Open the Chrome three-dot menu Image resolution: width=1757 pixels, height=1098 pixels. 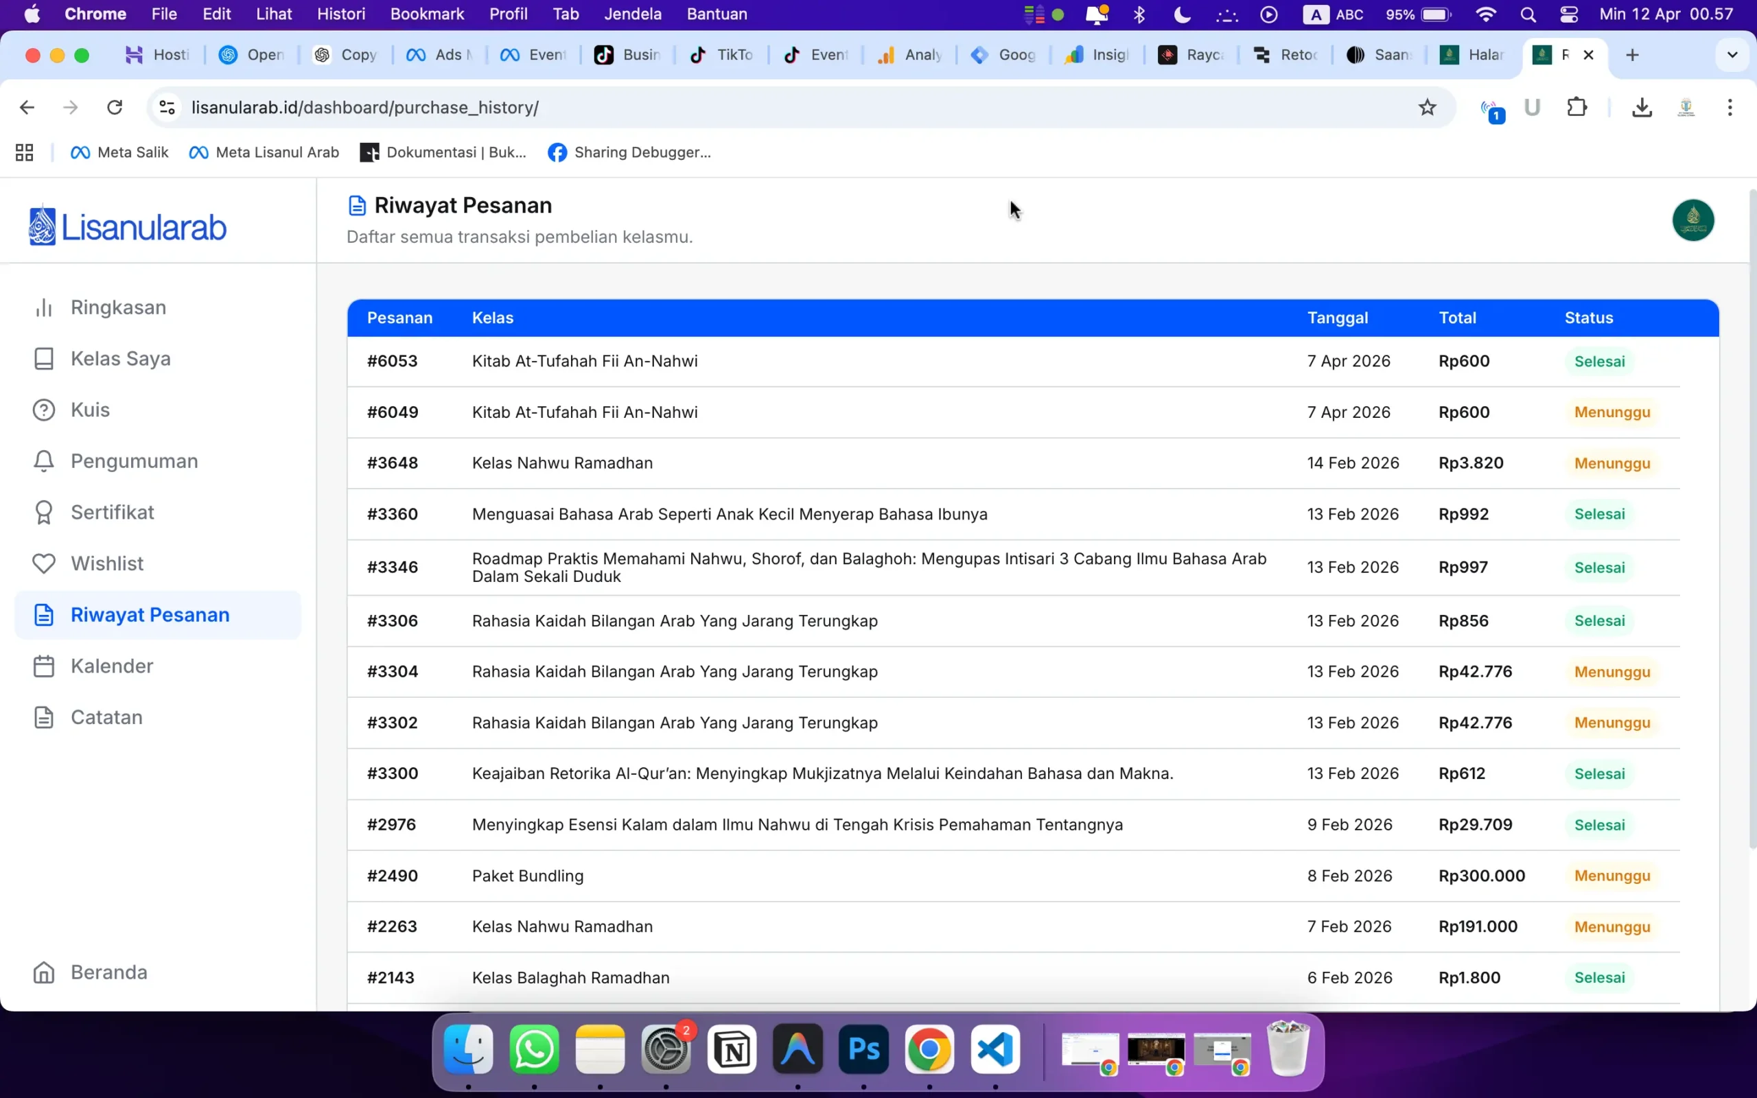pyautogui.click(x=1730, y=108)
